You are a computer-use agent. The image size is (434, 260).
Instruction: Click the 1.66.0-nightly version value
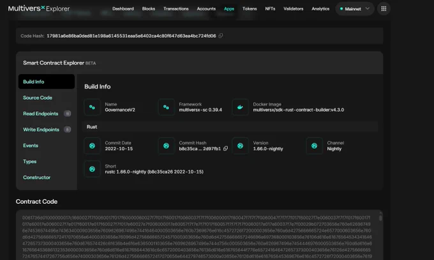click(x=268, y=149)
